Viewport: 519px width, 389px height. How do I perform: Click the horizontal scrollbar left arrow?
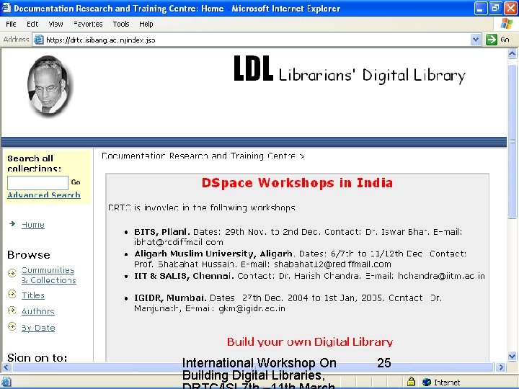click(6, 367)
